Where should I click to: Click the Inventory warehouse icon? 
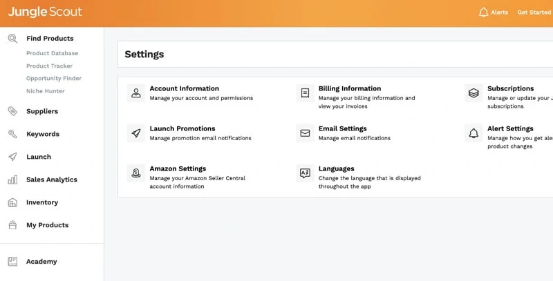click(x=12, y=202)
